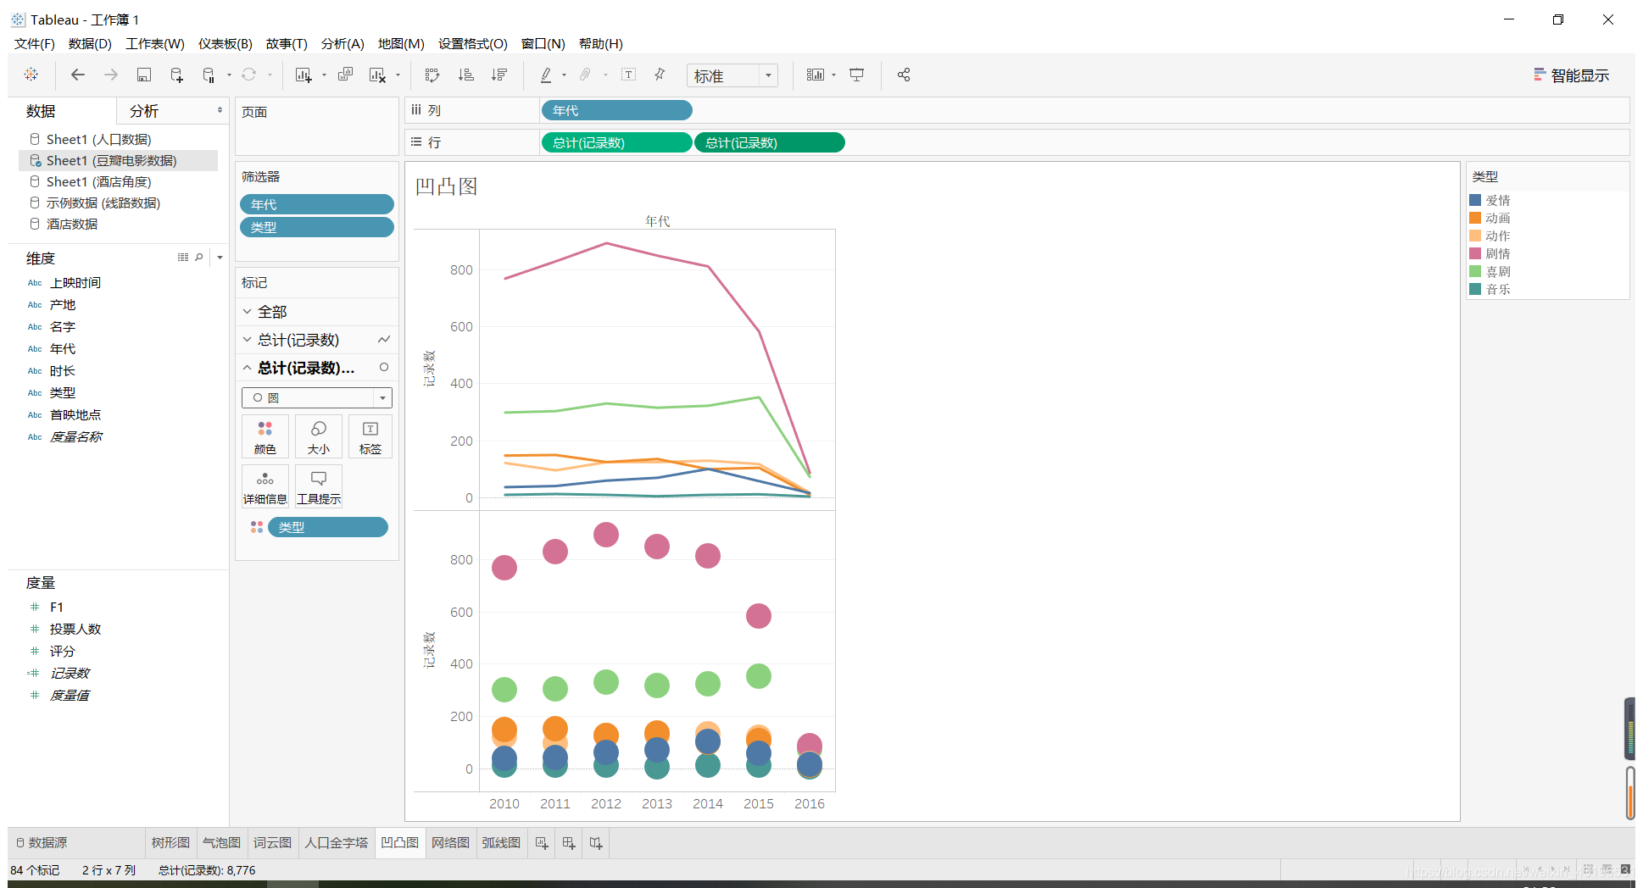Open the highlight dropdown arrow

[x=564, y=75]
